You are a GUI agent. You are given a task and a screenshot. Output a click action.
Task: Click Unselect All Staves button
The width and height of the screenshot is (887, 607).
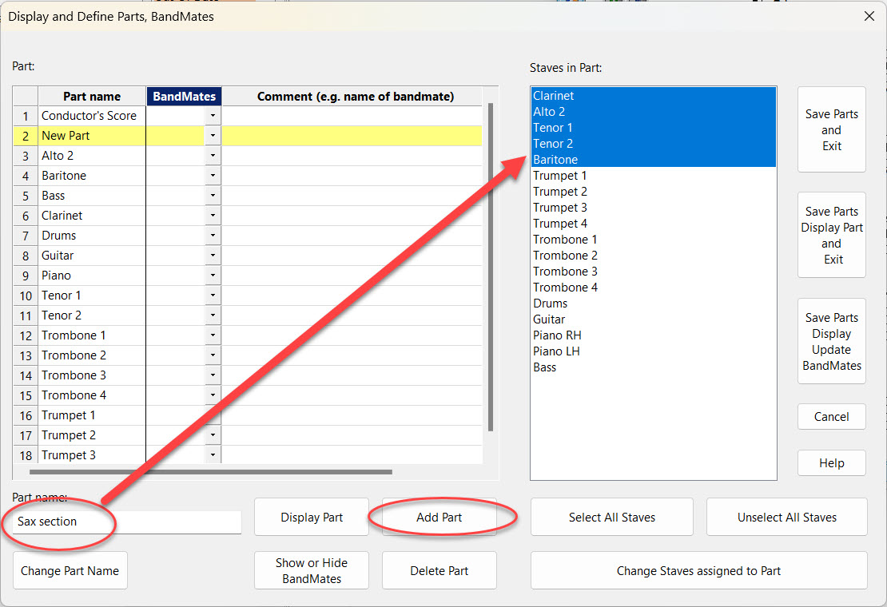786,518
